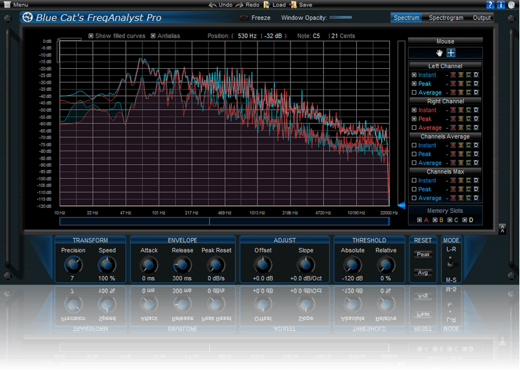The image size is (520, 370).
Task: Switch to the Spectrogram tab
Action: (x=446, y=18)
